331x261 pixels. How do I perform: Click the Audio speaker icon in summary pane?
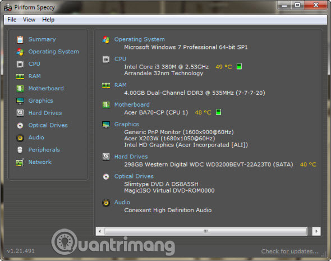pos(106,203)
